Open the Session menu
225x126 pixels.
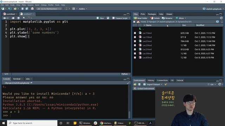pyautogui.click(x=31, y=5)
